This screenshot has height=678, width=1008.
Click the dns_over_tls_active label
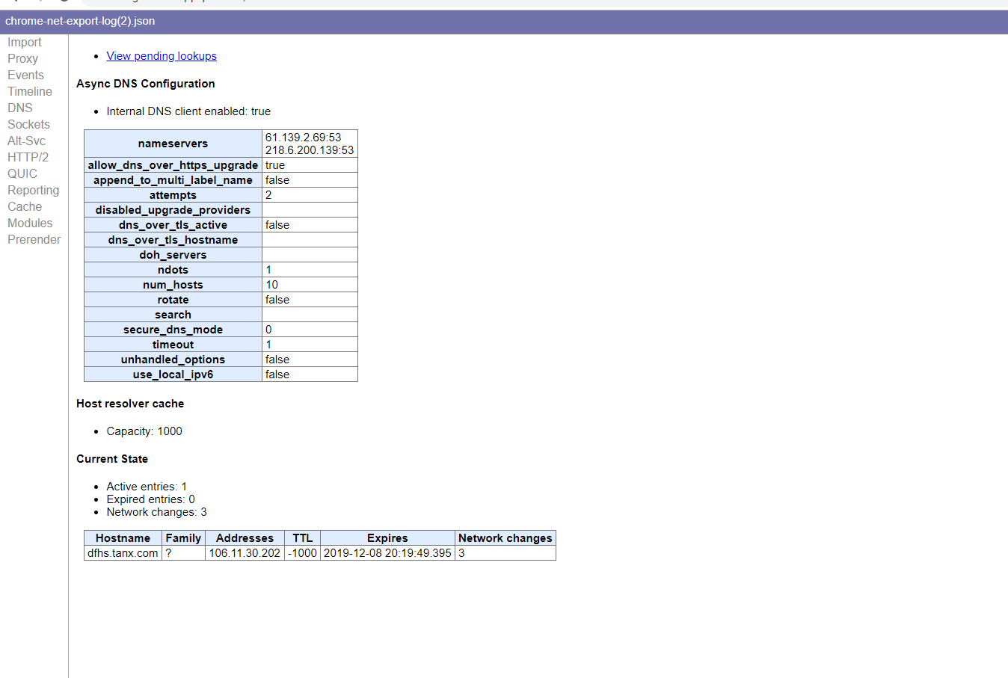(x=173, y=225)
